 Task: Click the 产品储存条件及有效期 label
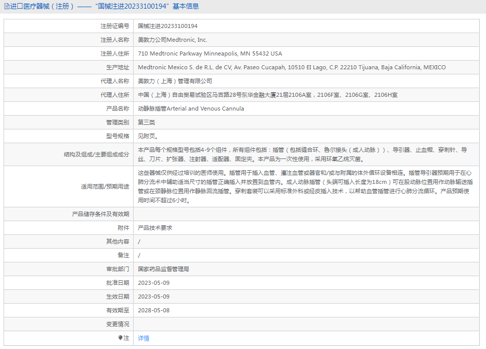100,214
